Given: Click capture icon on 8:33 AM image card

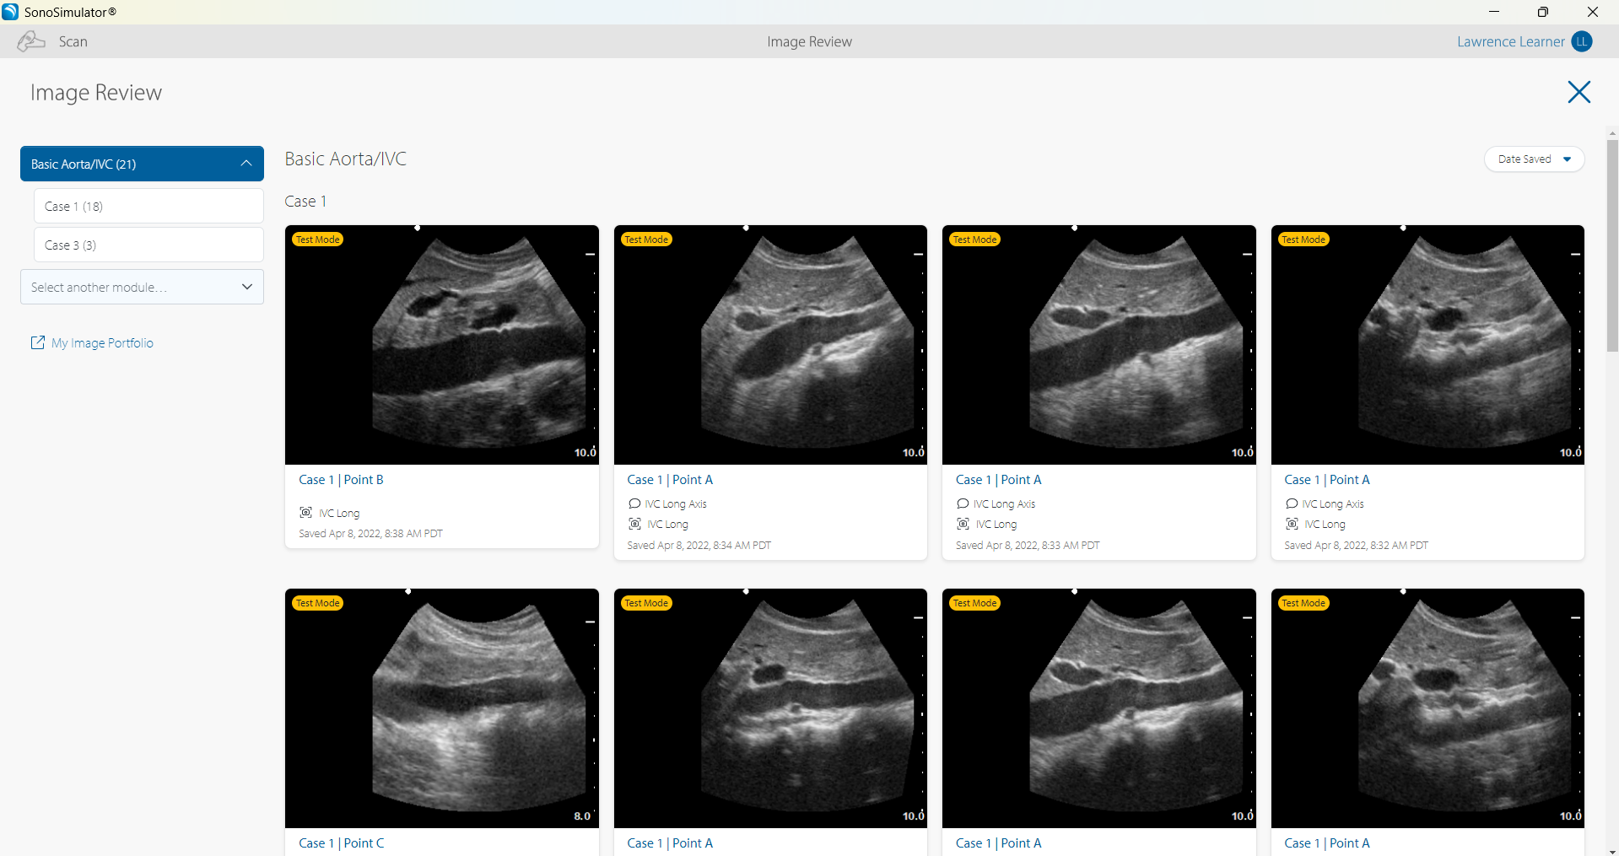Looking at the screenshot, I should click(963, 524).
